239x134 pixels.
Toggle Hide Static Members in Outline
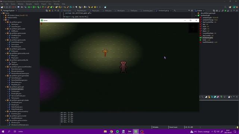(223, 11)
